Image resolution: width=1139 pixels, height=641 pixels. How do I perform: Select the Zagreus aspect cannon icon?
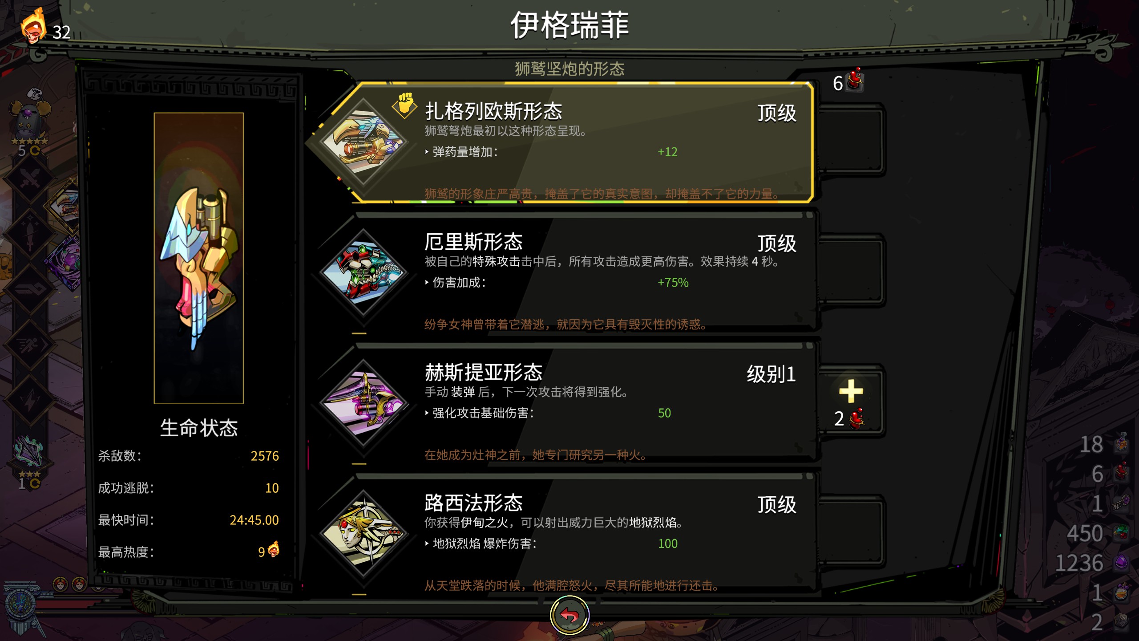(364, 142)
